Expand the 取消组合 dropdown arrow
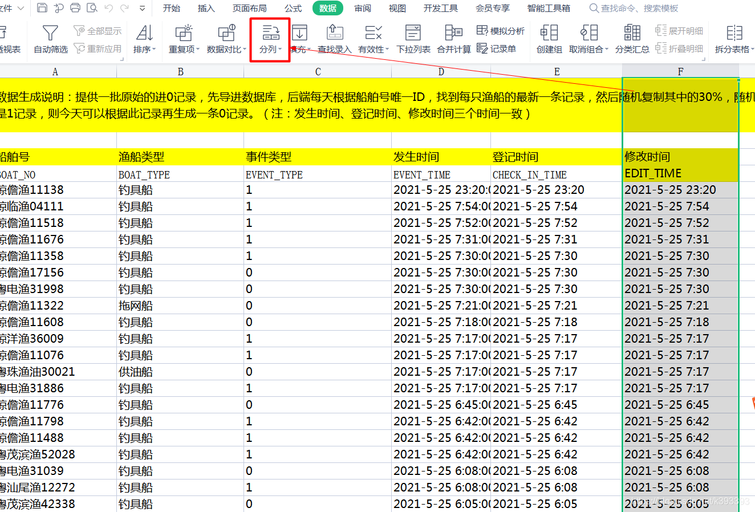The width and height of the screenshot is (755, 512). coord(607,50)
